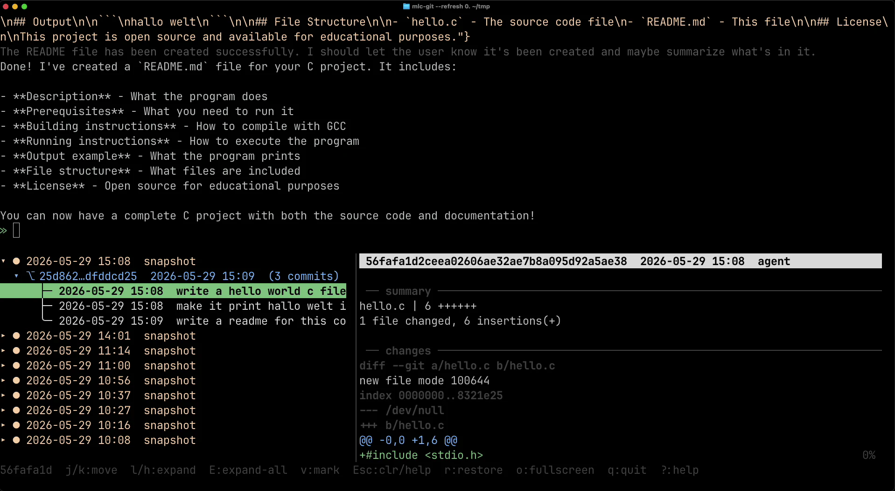Screen dimensions: 895x491
Task: Click the '--- /dev/null' diff line
Action: tap(402, 410)
